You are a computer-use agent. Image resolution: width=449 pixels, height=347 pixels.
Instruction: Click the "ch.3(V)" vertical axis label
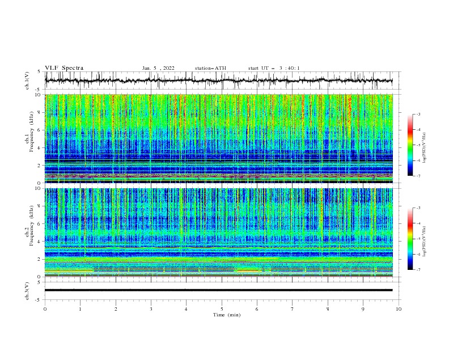pyautogui.click(x=27, y=291)
